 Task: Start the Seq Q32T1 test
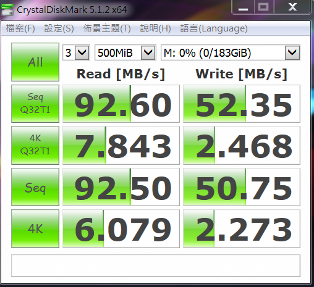35,104
